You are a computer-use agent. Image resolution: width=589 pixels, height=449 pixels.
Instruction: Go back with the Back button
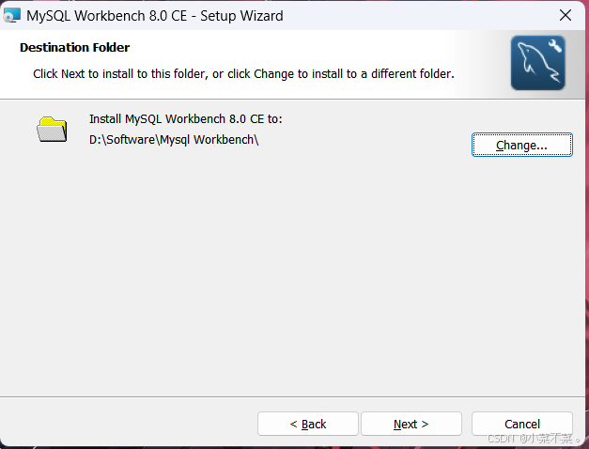click(307, 424)
